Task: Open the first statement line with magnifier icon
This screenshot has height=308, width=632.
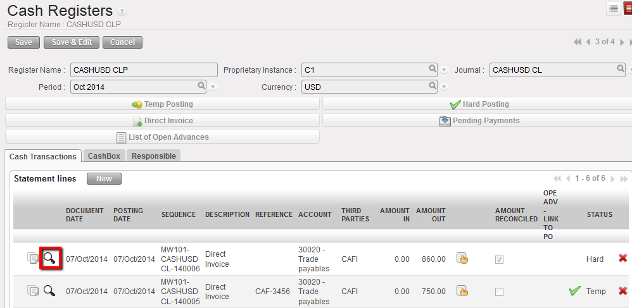Action: [49, 258]
